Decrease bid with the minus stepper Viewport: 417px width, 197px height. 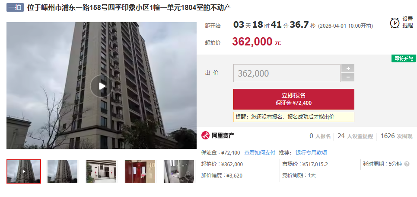point(348,78)
